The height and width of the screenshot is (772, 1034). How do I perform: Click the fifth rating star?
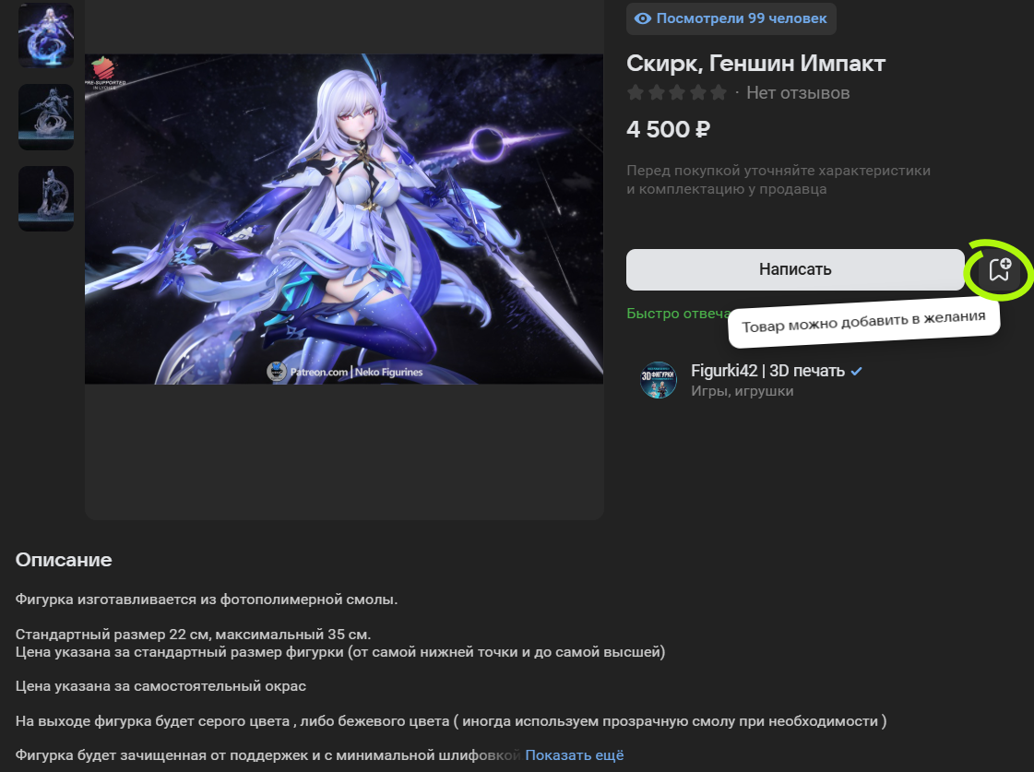(719, 92)
